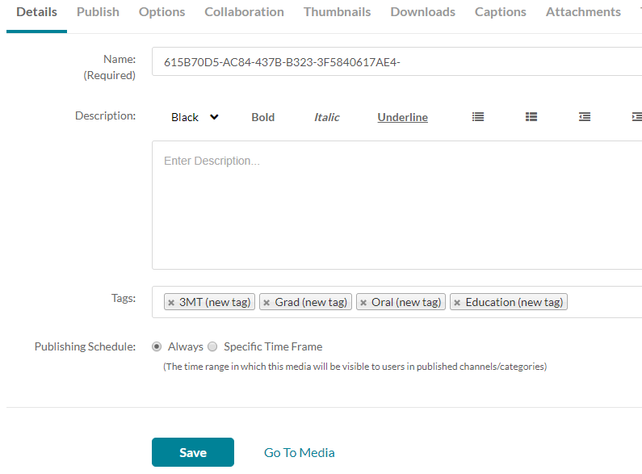Viewport: 642px width, 474px height.
Task: Remove the Grad tag
Action: click(266, 303)
